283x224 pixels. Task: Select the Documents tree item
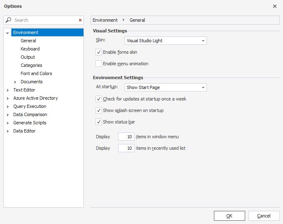pyautogui.click(x=32, y=82)
